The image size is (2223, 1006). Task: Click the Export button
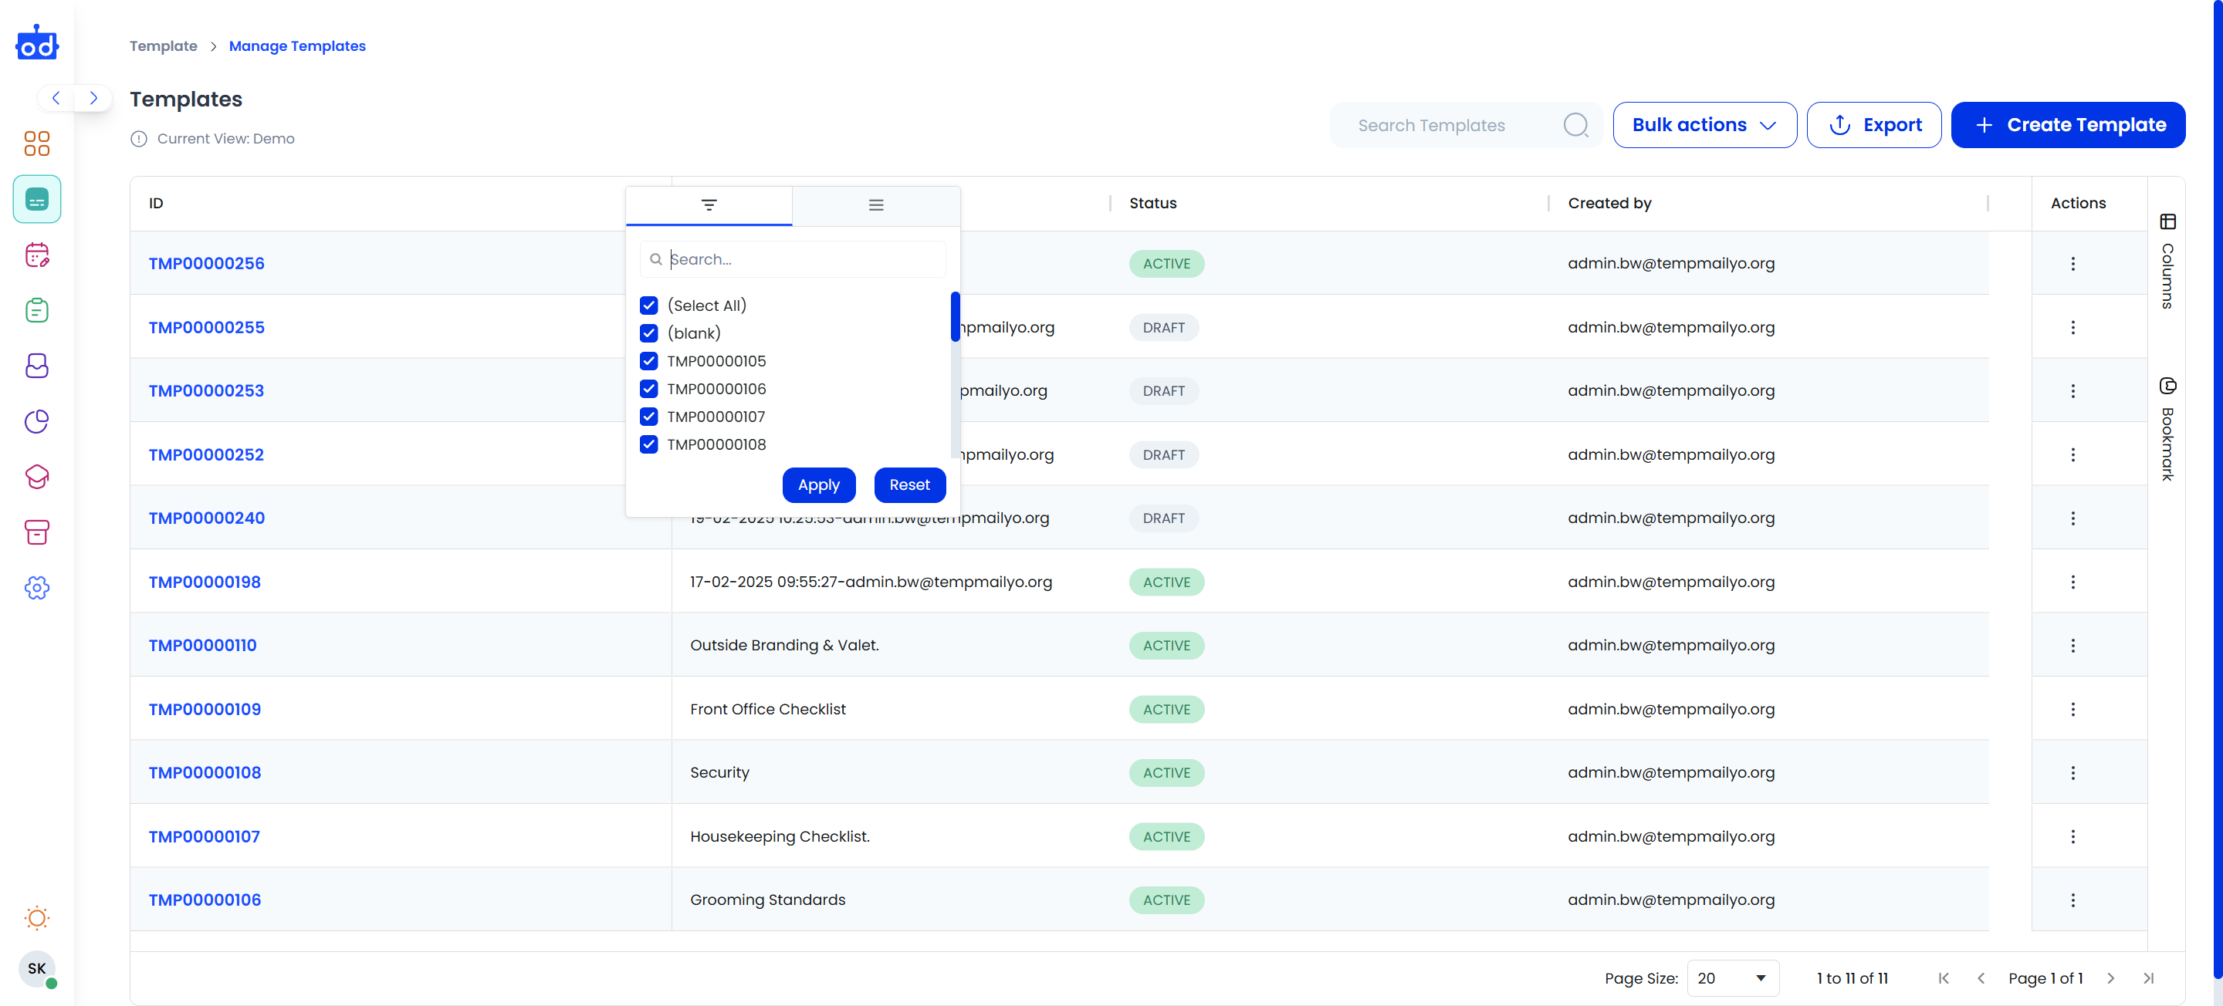[1873, 125]
